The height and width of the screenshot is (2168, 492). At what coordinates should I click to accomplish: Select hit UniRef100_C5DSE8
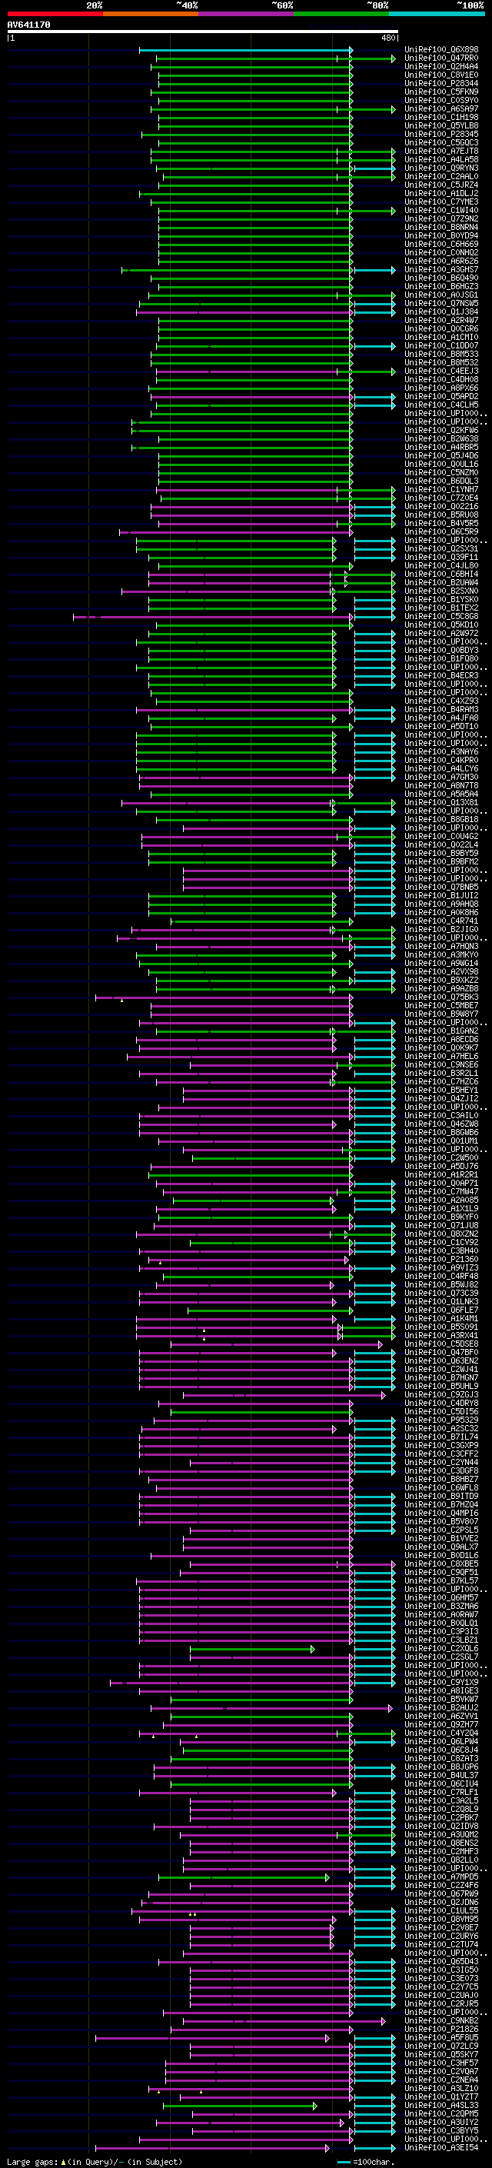pyautogui.click(x=441, y=1344)
